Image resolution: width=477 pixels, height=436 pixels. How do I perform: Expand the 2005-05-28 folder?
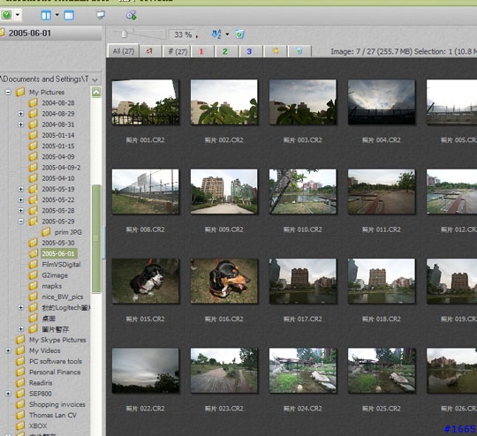[x=20, y=210]
